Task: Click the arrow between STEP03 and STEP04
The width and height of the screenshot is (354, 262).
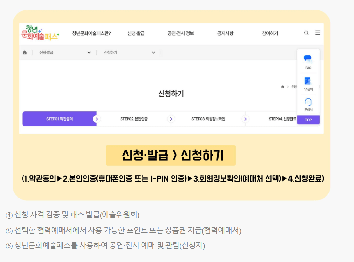Action: pos(245,119)
